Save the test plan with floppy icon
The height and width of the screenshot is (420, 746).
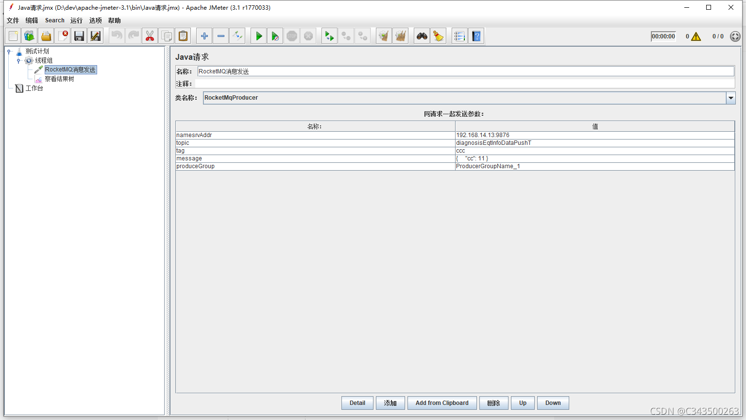(x=79, y=36)
